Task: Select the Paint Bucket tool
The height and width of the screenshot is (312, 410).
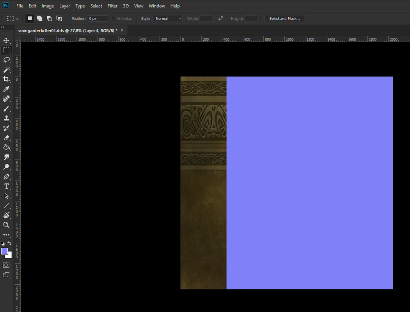Action: click(x=6, y=147)
